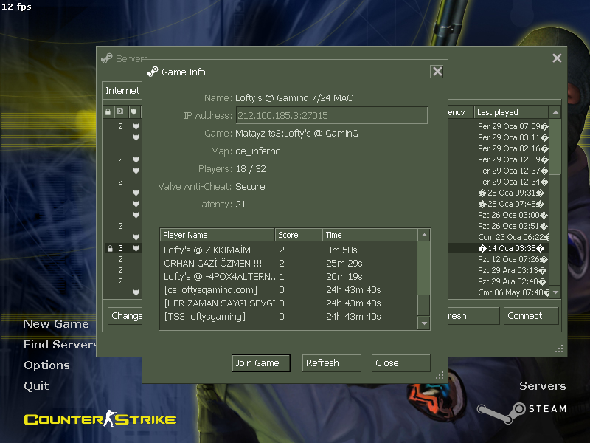Select server row Cum 23 Oca 06:22
Viewport: 590px width, 443px height.
click(x=513, y=237)
